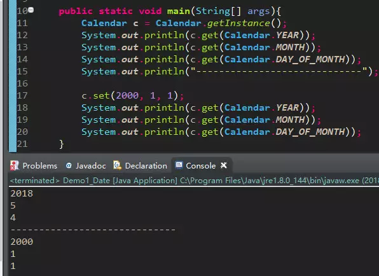Switch to the Declaration tab
The width and height of the screenshot is (379, 276).
(140, 165)
